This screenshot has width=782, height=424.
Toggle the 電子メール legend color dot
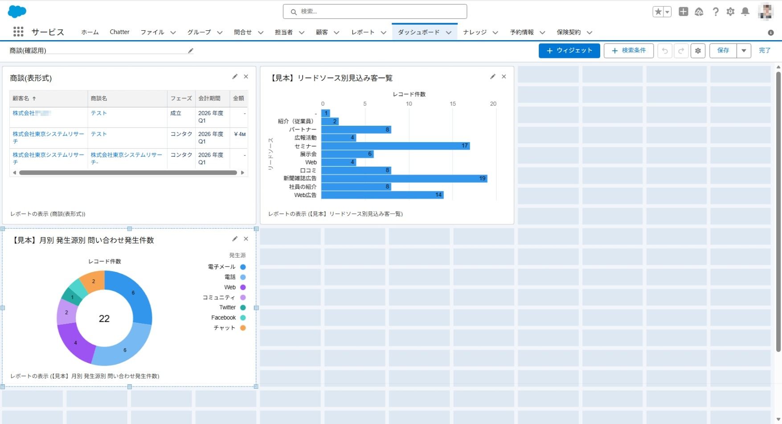point(243,267)
